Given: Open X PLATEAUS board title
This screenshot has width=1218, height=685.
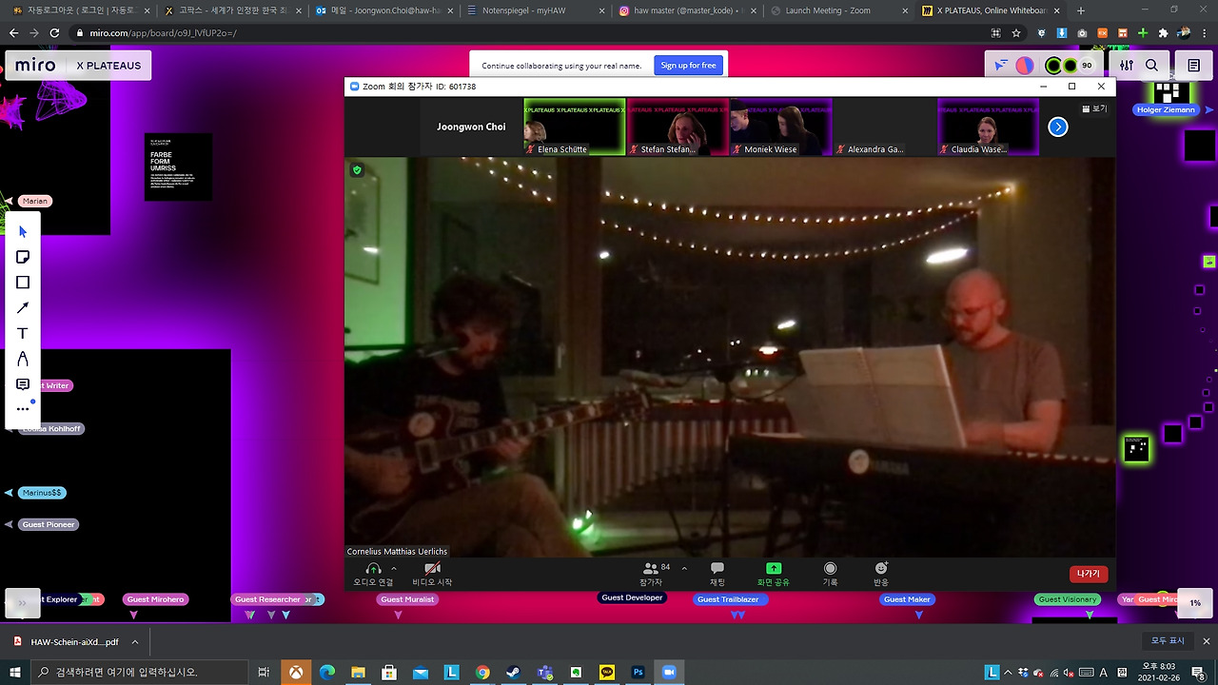Looking at the screenshot, I should pos(108,66).
